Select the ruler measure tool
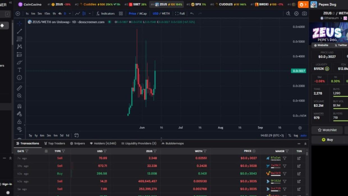Screen dimensions: 348x196 [x=19, y=88]
